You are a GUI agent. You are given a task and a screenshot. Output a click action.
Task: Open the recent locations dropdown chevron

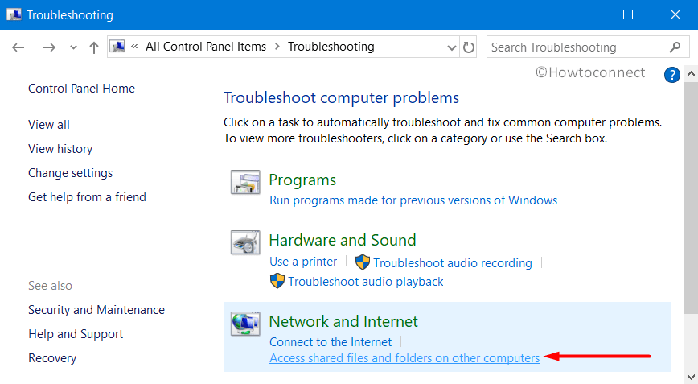tap(73, 47)
